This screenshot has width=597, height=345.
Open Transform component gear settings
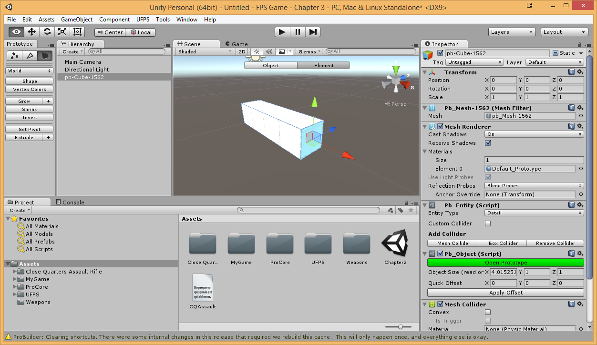click(580, 72)
